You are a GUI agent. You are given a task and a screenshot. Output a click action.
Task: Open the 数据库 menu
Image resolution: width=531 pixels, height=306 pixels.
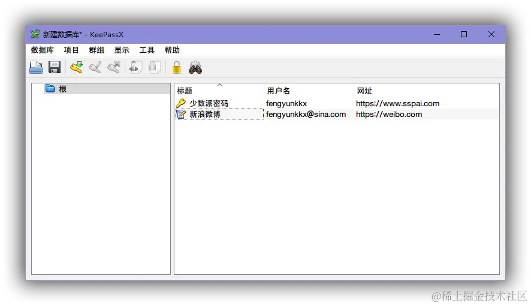pyautogui.click(x=43, y=50)
